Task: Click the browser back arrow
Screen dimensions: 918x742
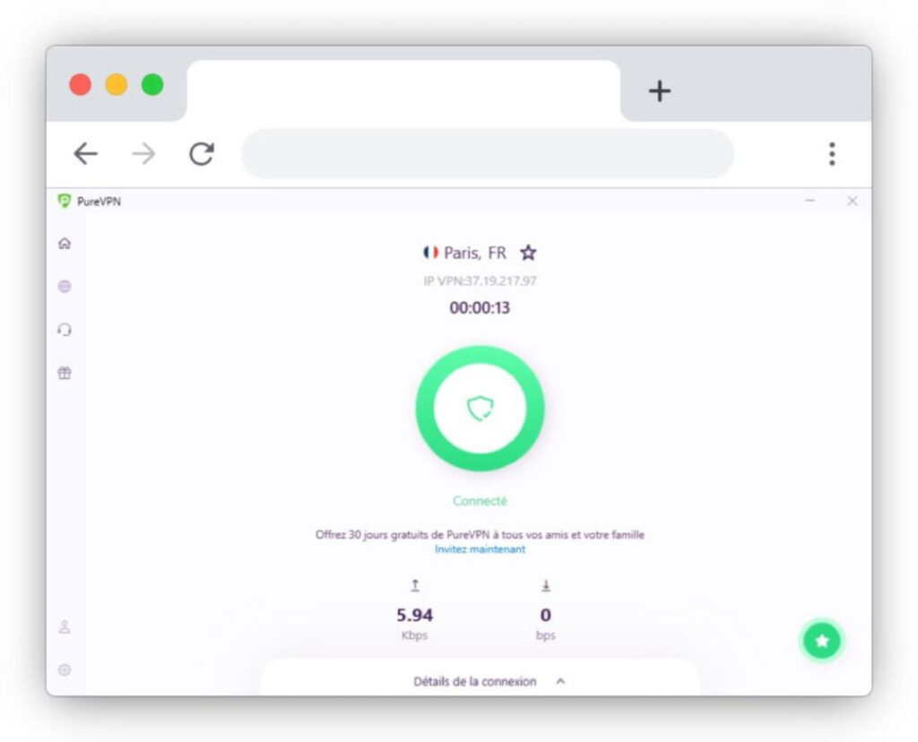Action: 85,154
